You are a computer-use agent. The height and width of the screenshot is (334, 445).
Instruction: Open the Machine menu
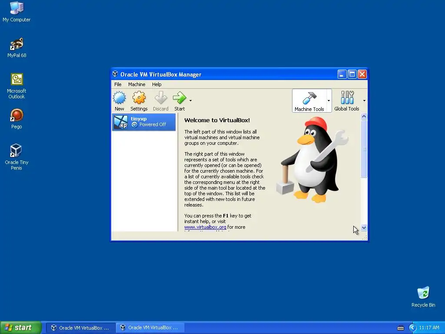coord(136,84)
